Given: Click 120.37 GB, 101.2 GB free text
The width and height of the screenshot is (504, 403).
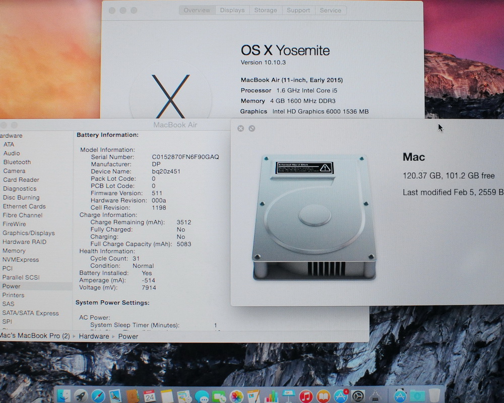Looking at the screenshot, I should 449,176.
